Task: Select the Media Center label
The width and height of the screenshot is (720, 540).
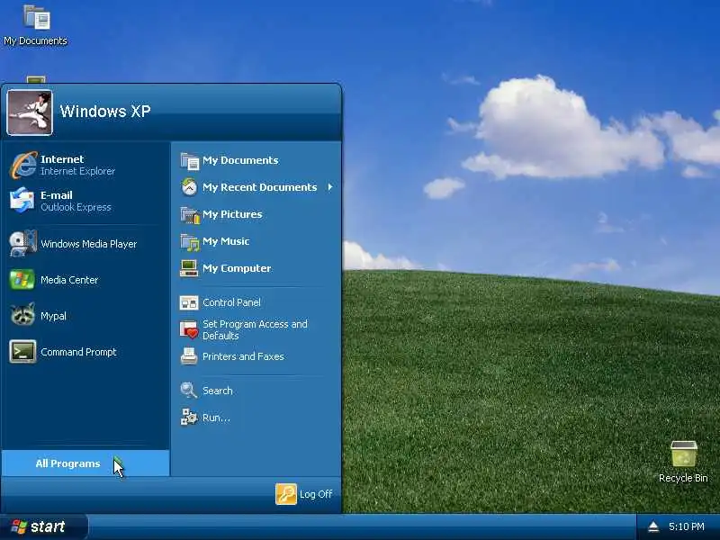Action: (69, 280)
